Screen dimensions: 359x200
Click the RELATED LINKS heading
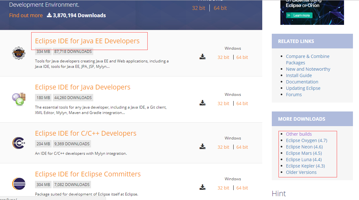tap(296, 41)
